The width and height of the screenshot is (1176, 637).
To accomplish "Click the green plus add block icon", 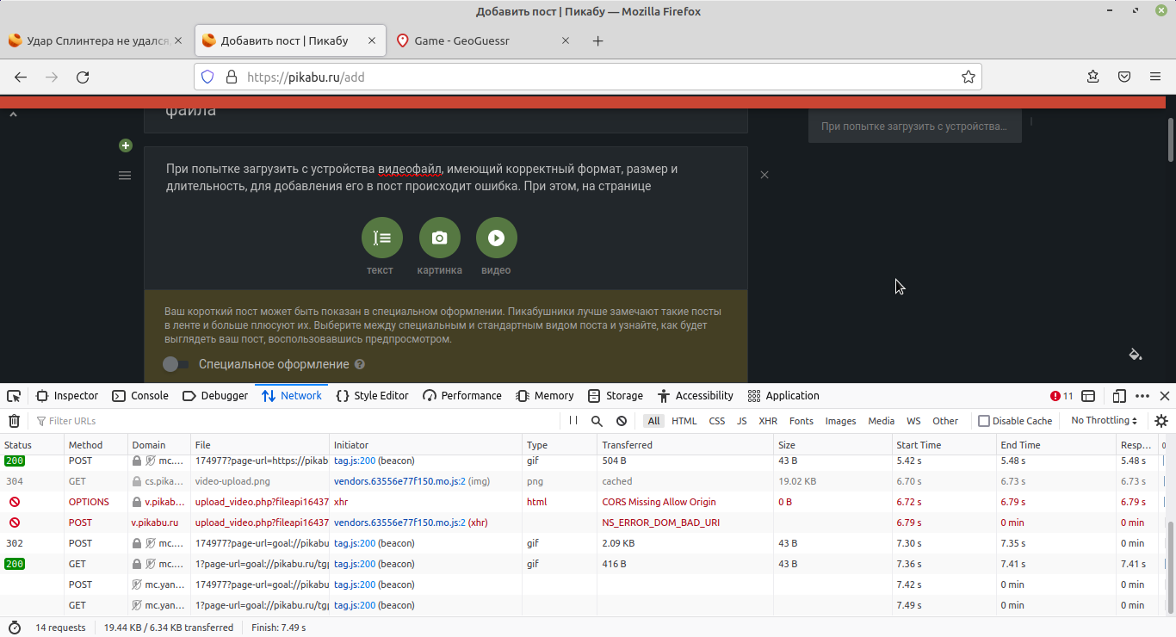I will tap(126, 145).
